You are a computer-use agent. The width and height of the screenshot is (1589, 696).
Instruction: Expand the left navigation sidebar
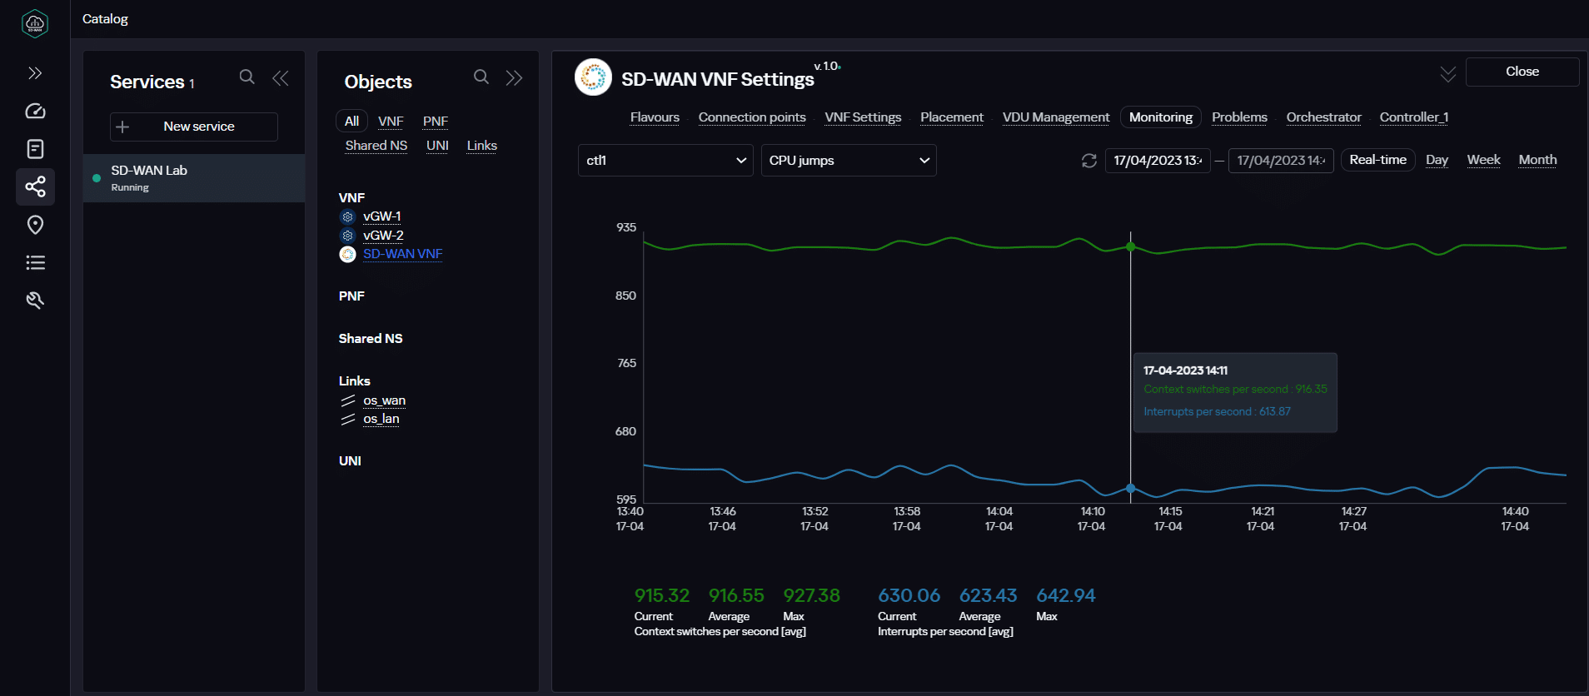point(35,73)
